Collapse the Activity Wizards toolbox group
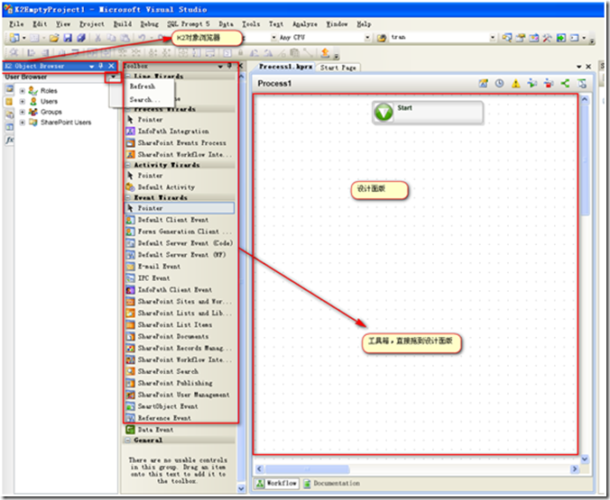This screenshot has height=500, width=610. [128, 165]
